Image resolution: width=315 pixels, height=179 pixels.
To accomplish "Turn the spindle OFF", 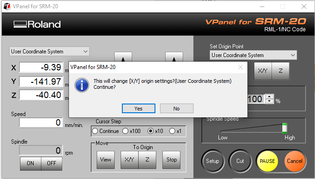I will (x=52, y=163).
